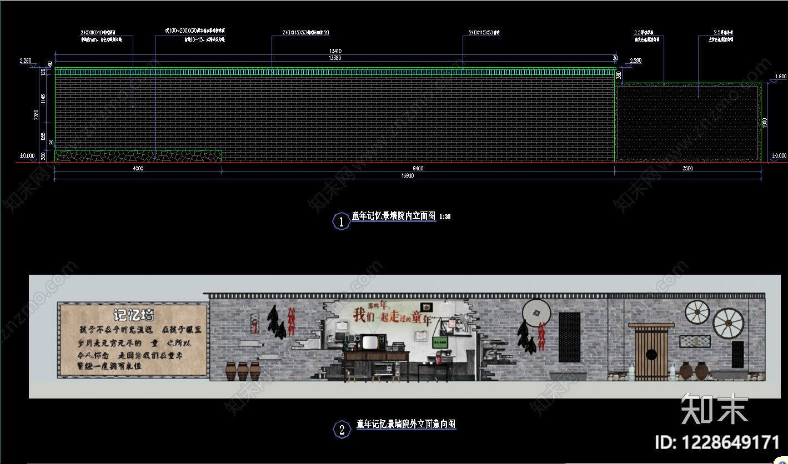Select the green-outlined stone base hatch

tap(138, 156)
